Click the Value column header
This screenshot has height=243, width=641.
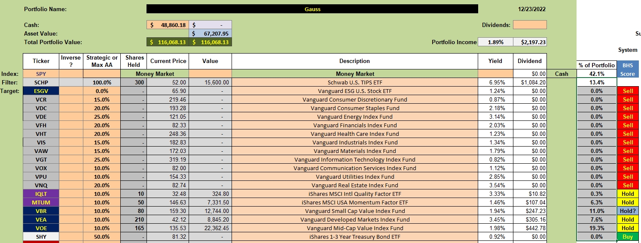coord(211,61)
